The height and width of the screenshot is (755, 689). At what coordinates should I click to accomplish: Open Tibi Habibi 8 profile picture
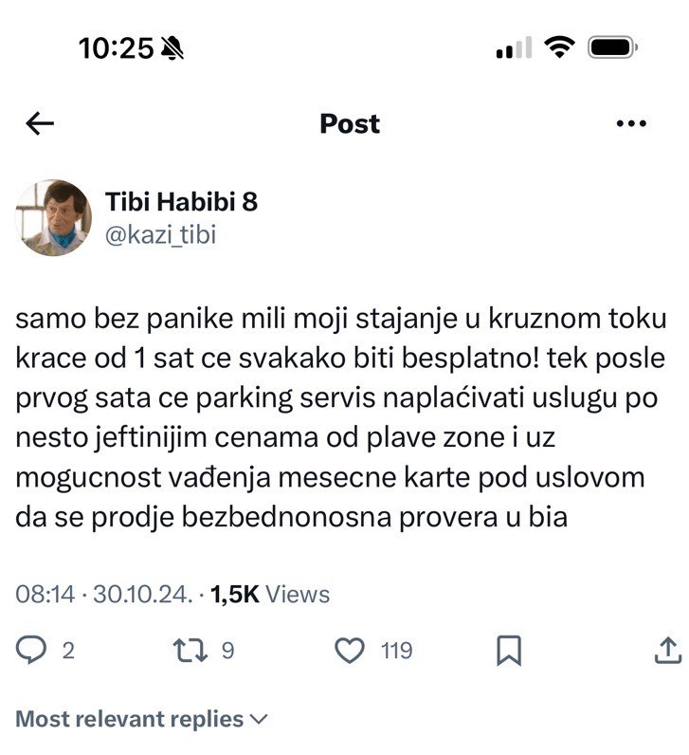(51, 218)
